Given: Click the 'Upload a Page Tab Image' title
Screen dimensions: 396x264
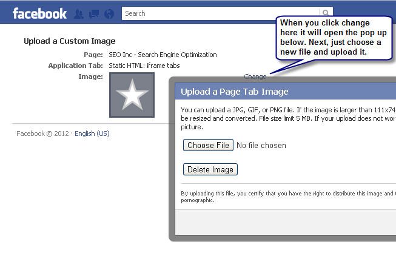Looking at the screenshot, I should click(234, 92).
